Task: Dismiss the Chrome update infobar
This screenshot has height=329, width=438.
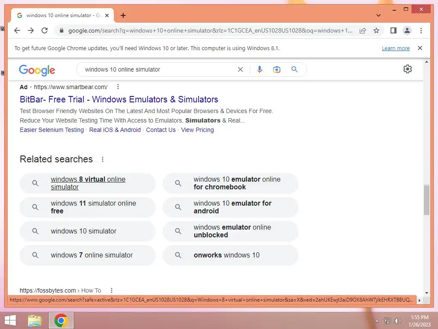Action: click(x=420, y=48)
